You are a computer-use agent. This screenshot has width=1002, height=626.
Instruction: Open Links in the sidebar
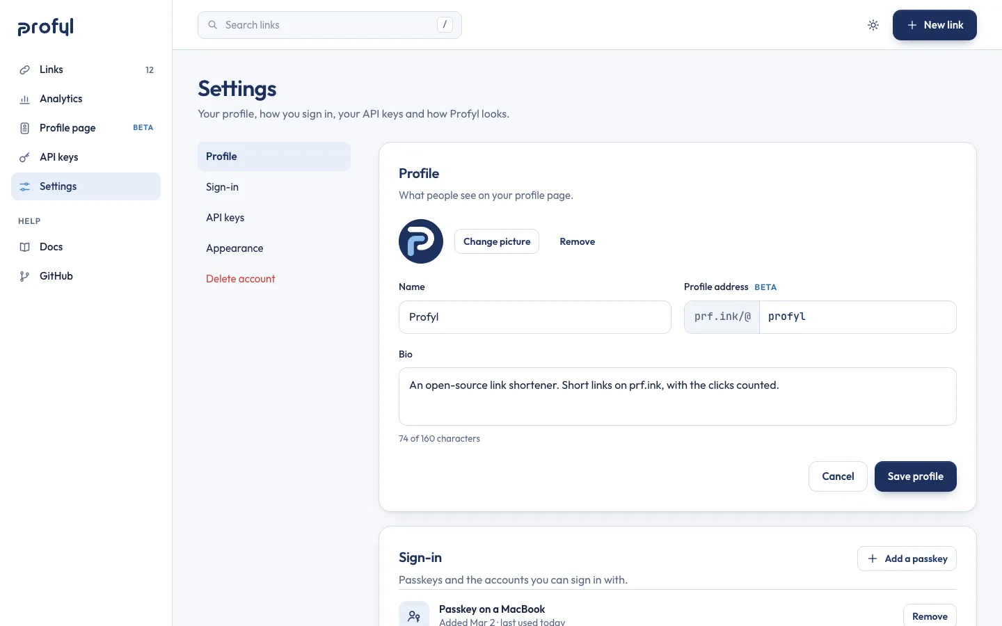click(x=86, y=70)
